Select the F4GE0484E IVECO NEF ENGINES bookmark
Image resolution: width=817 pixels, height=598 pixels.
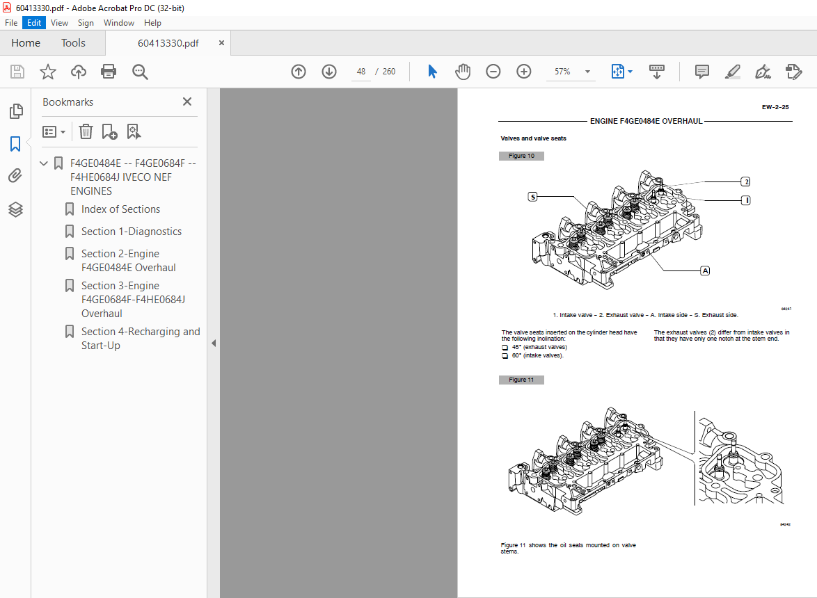[x=133, y=177]
